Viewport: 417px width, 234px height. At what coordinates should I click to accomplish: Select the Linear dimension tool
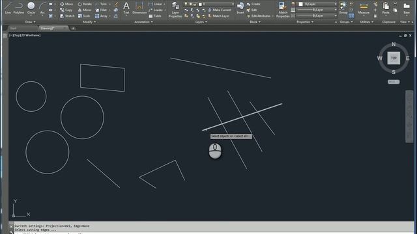pos(155,4)
